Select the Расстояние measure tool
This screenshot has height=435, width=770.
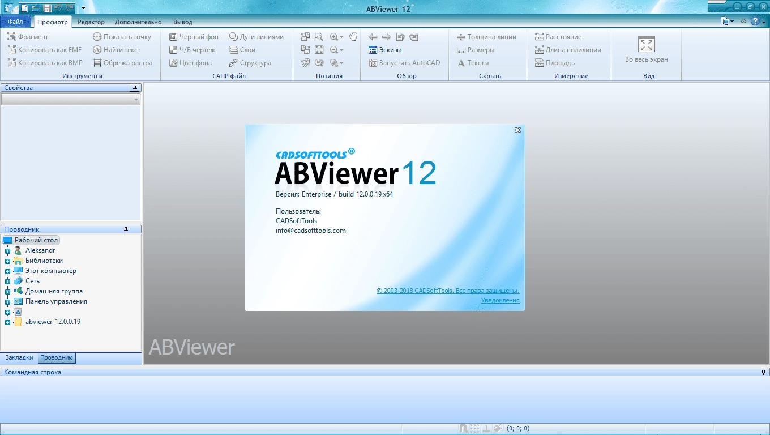[x=558, y=37]
